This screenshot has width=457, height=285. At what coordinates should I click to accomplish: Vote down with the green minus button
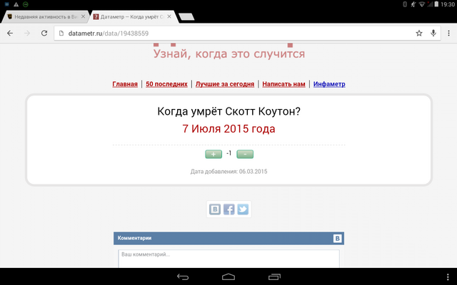(245, 154)
